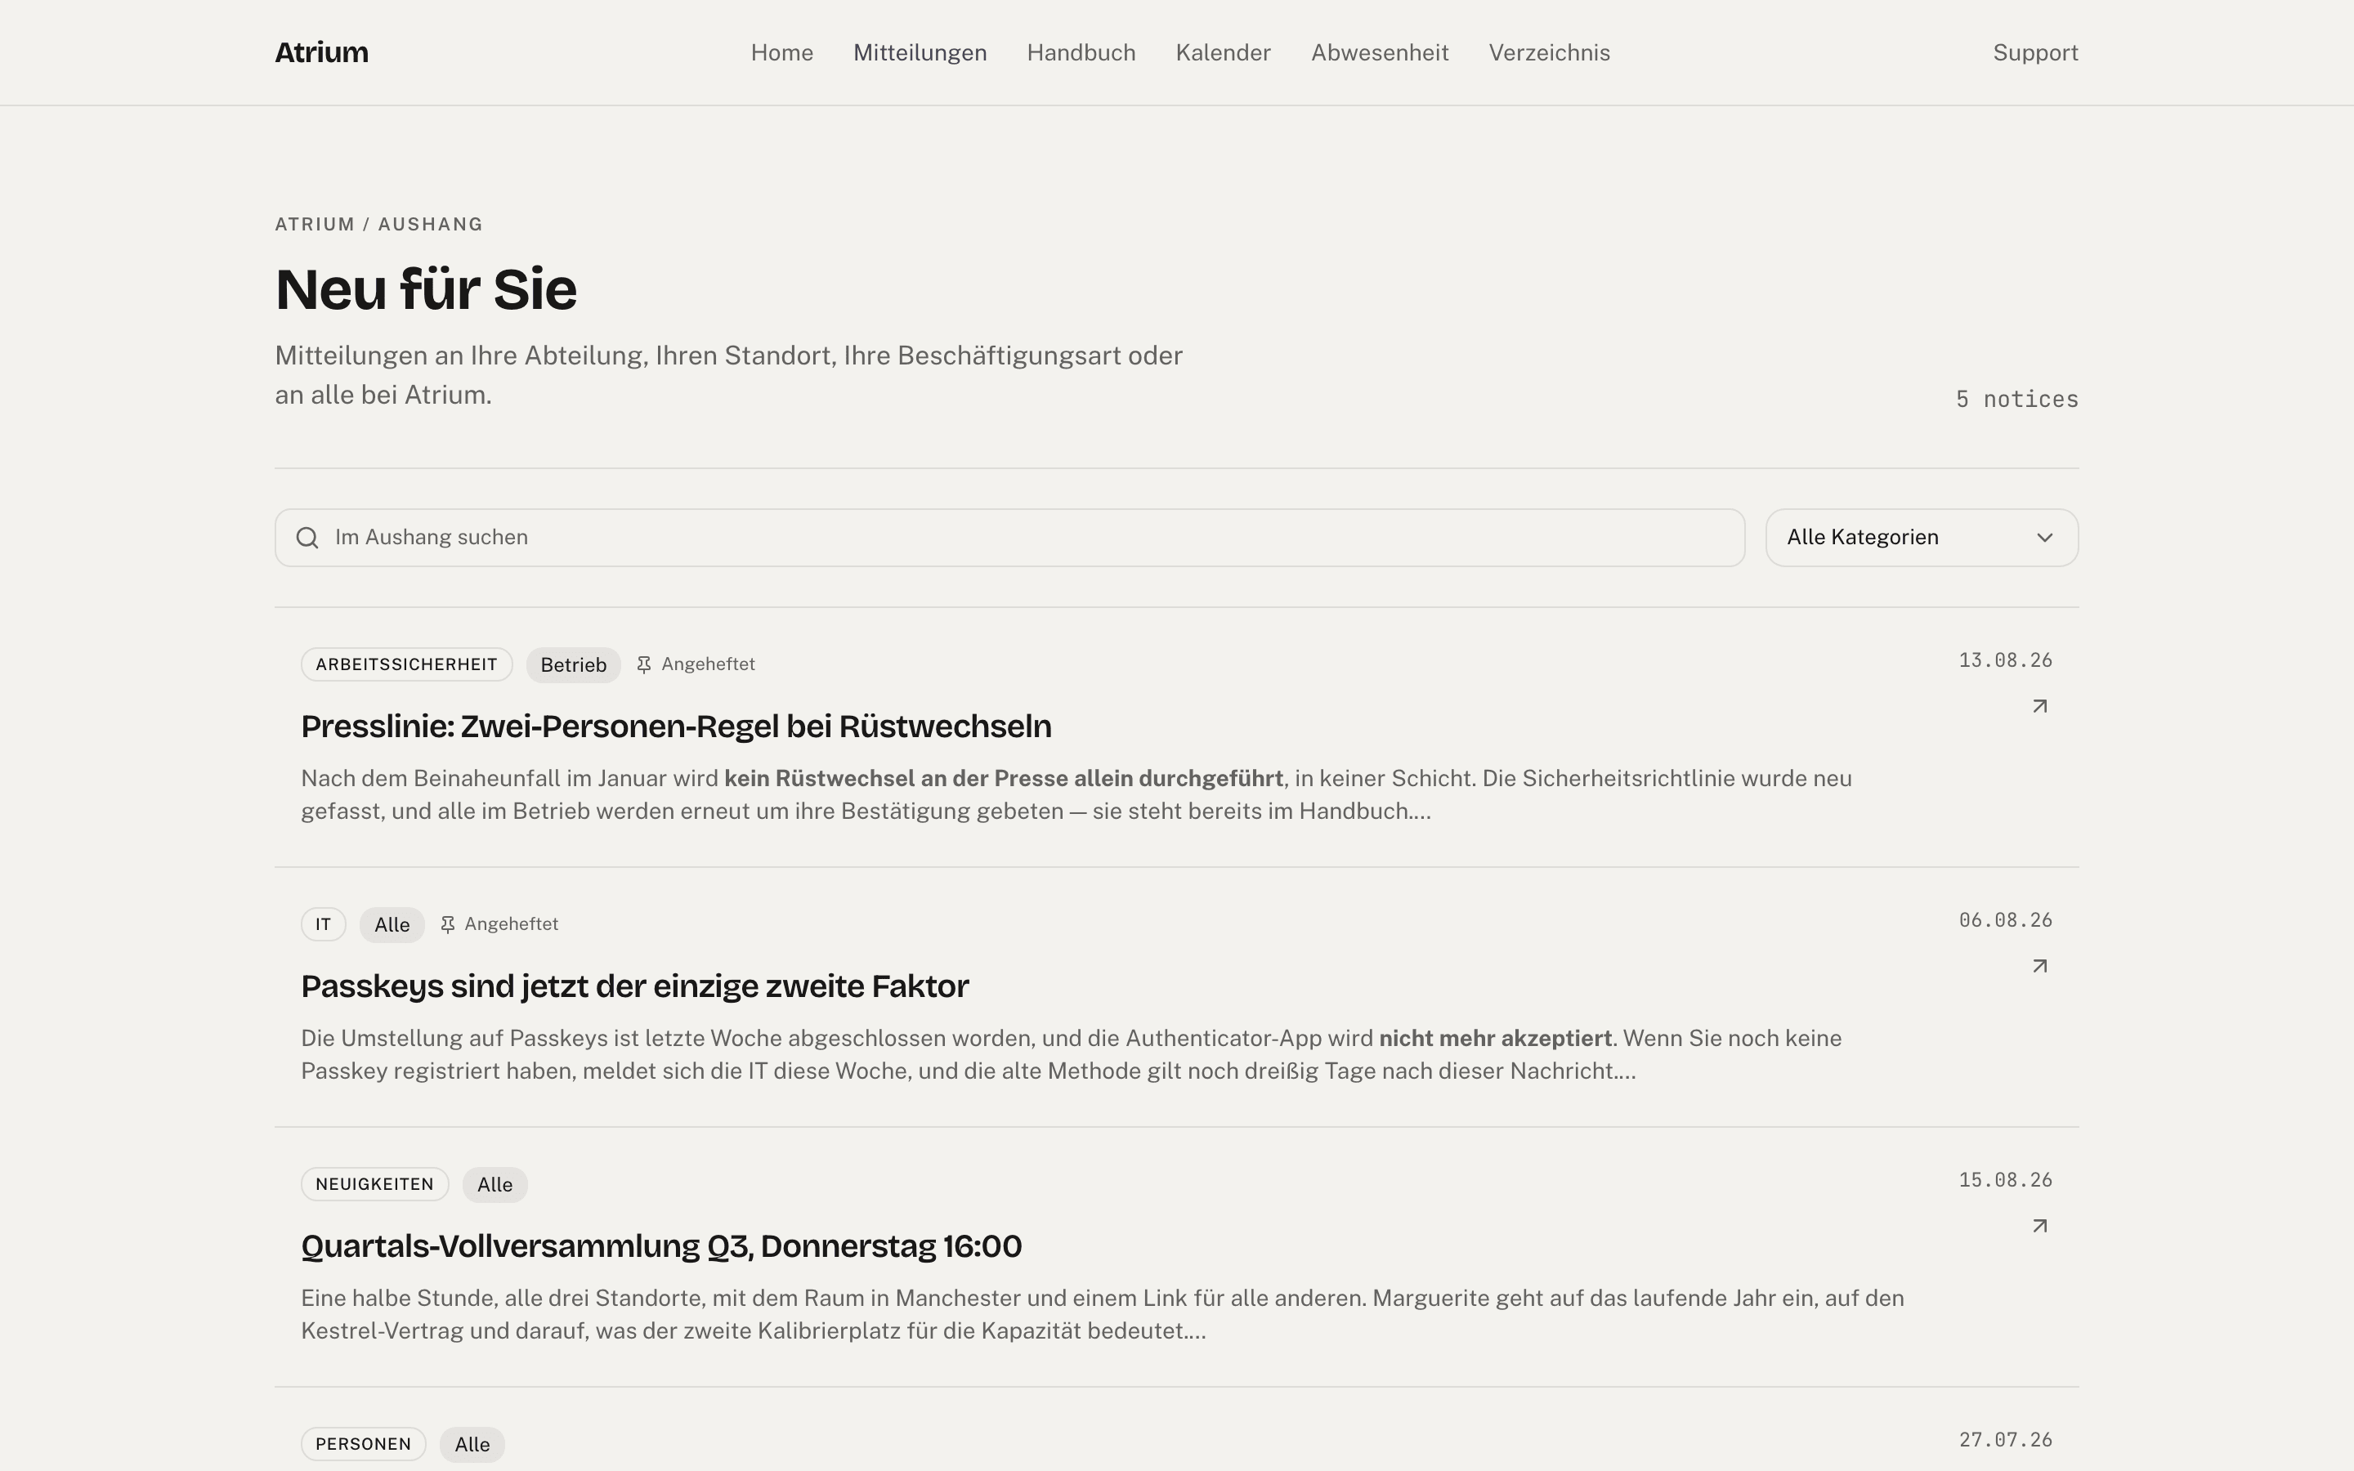This screenshot has width=2354, height=1471.
Task: Open the Handbuch navigation item
Action: tap(1081, 52)
